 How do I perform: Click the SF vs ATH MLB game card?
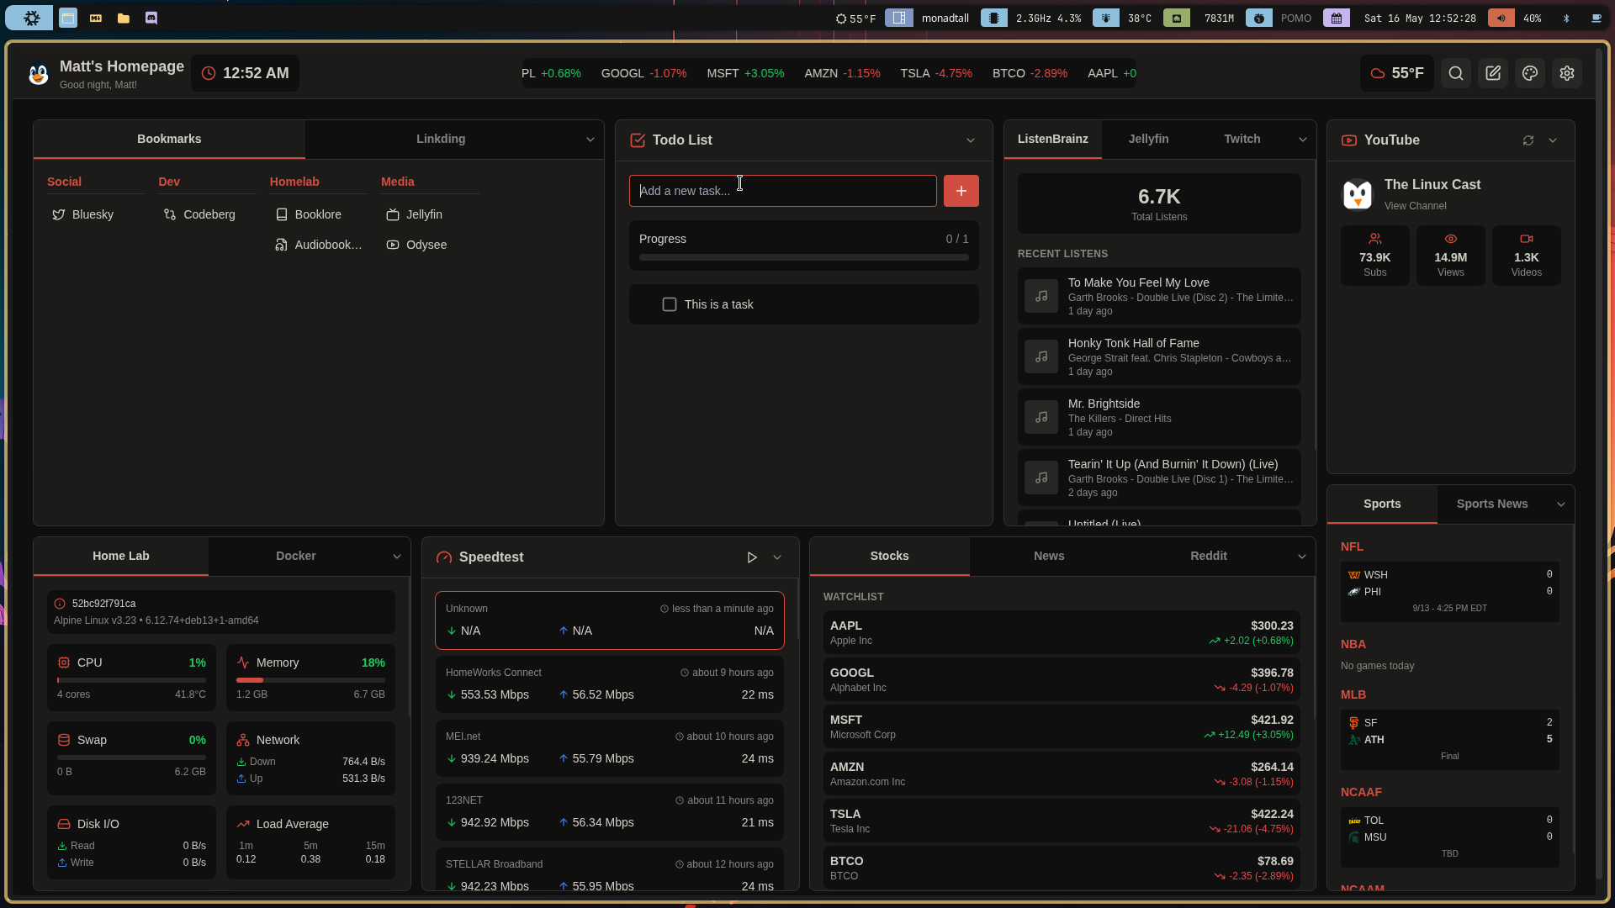click(1449, 740)
